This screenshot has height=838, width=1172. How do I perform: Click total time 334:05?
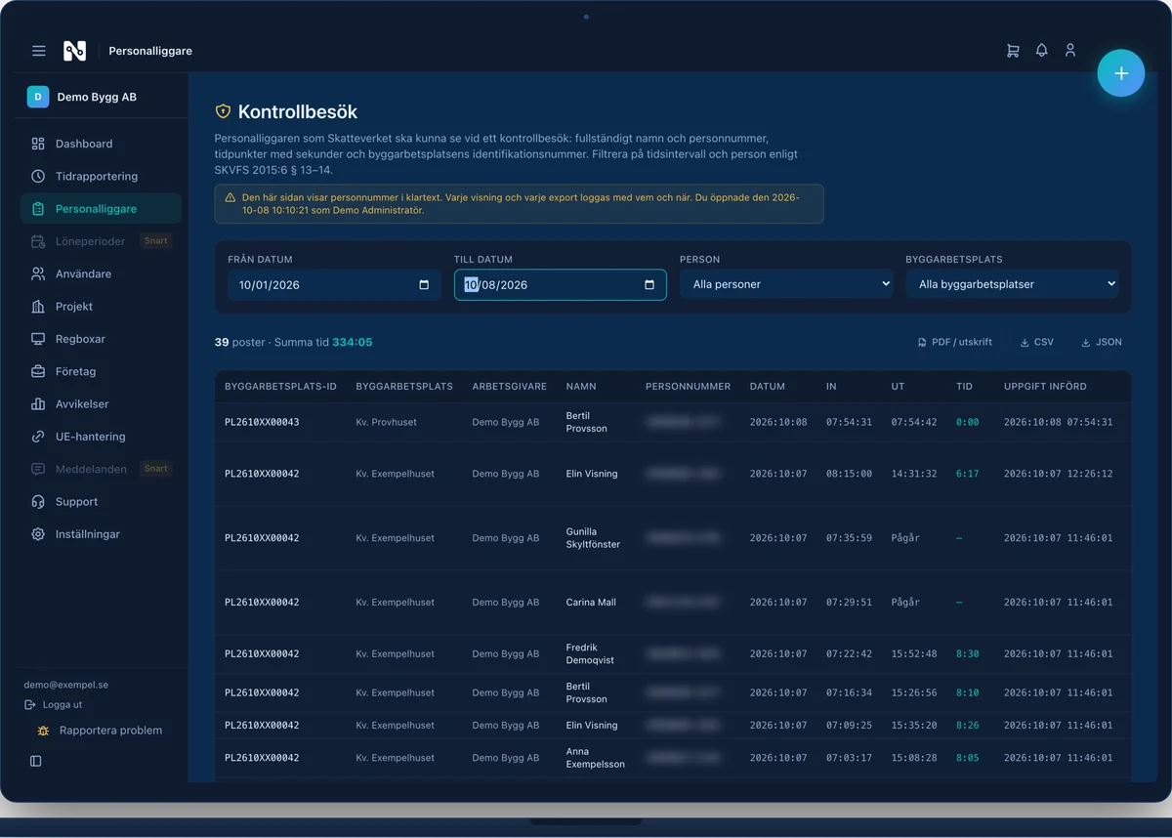353,342
